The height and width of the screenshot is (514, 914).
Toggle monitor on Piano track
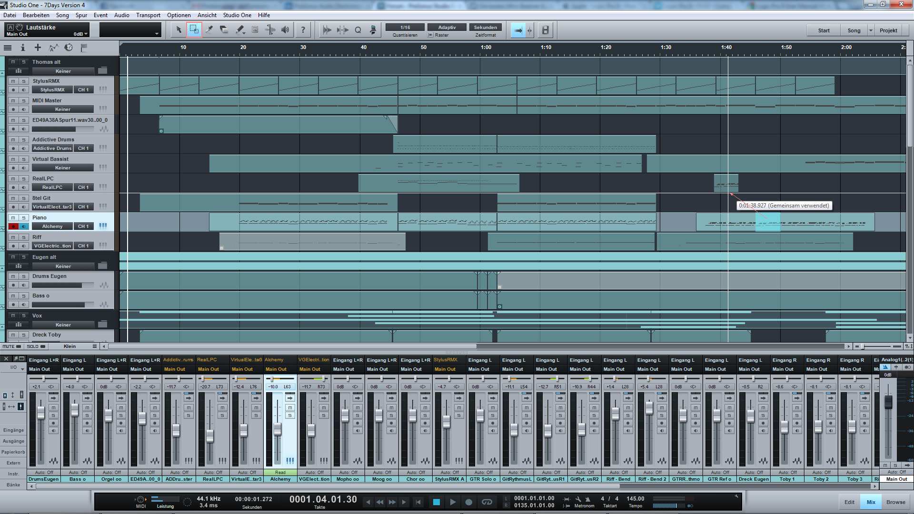point(23,227)
